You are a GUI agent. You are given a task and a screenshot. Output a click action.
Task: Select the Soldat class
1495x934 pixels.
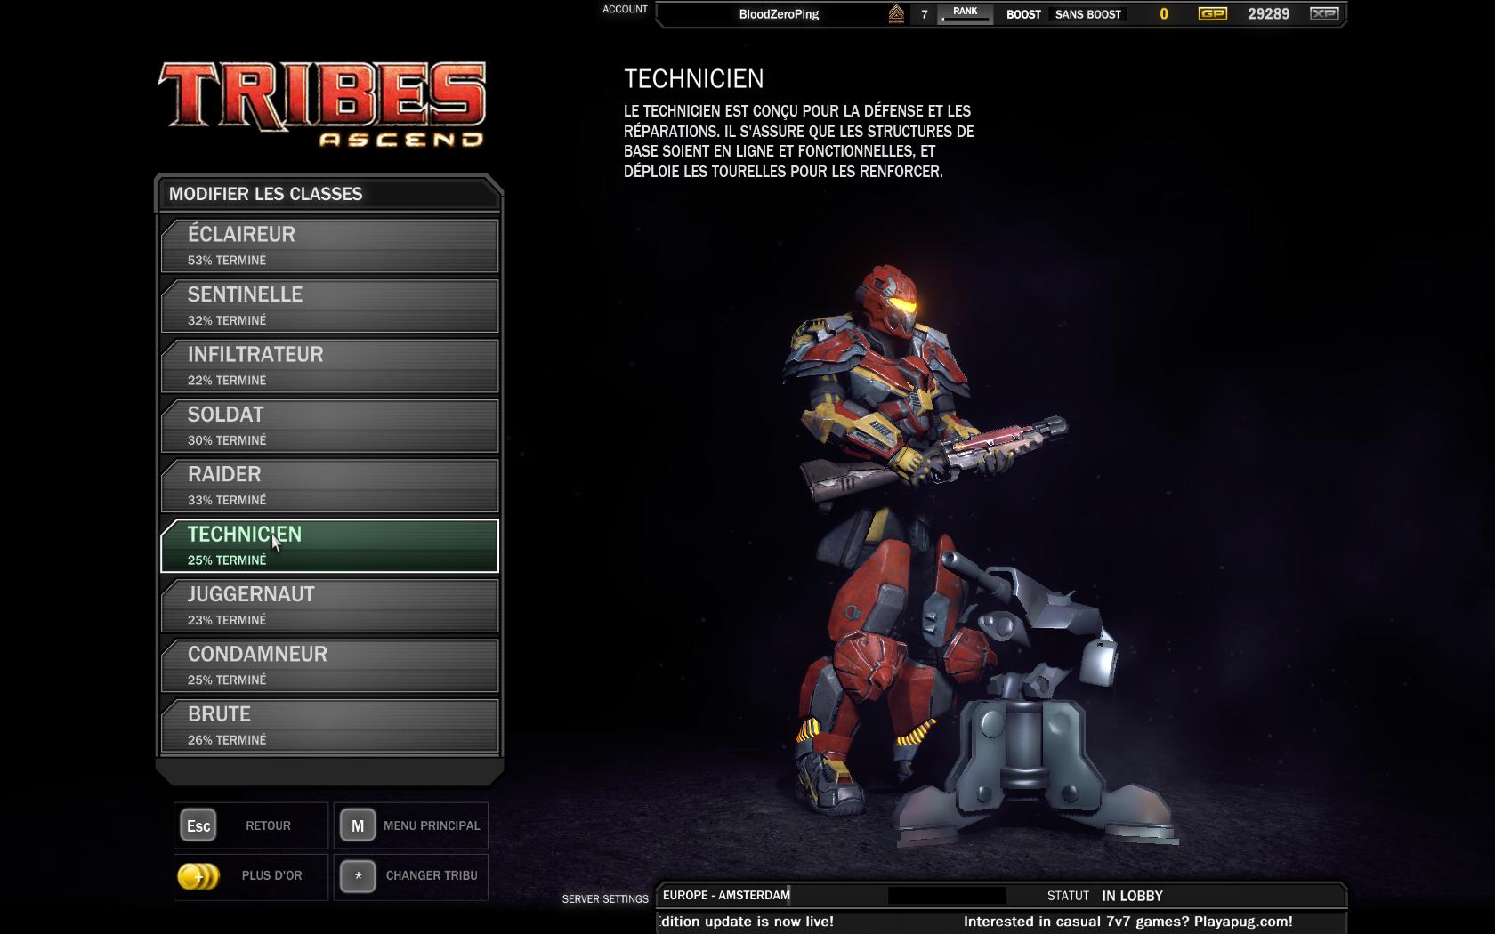(x=329, y=426)
